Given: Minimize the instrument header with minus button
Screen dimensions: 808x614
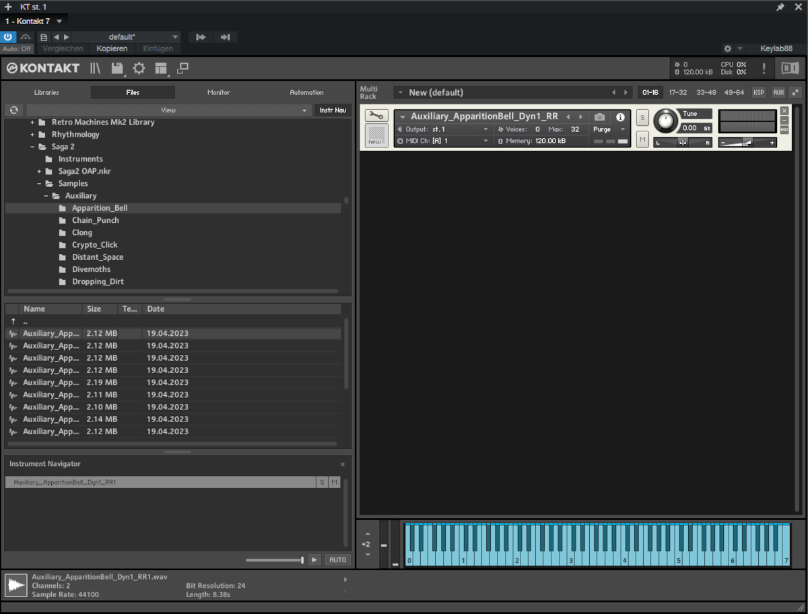Looking at the screenshot, I should click(784, 120).
